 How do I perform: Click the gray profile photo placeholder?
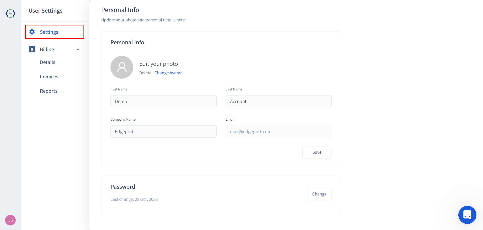coord(122,67)
